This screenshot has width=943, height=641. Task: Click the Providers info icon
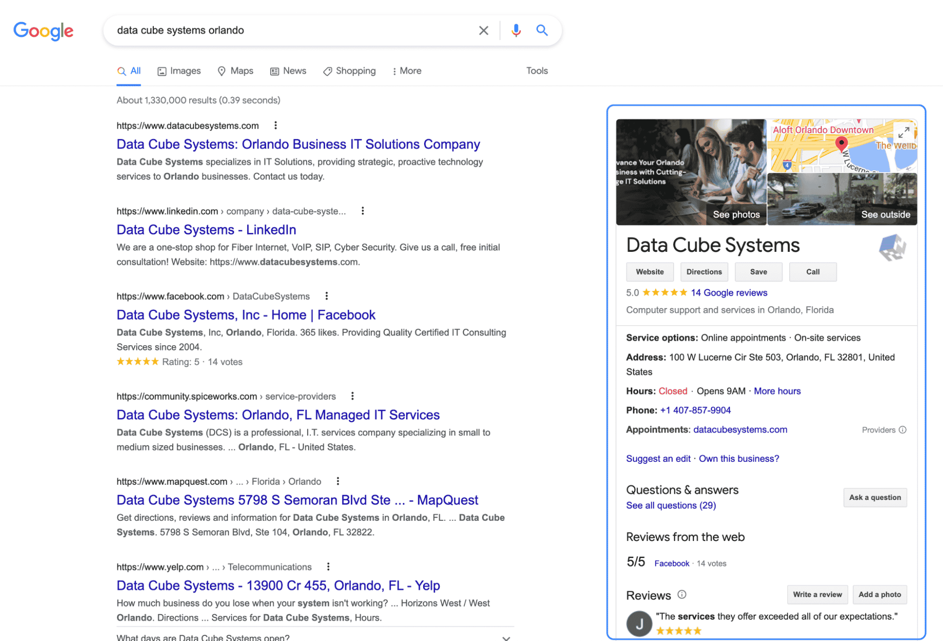click(902, 430)
